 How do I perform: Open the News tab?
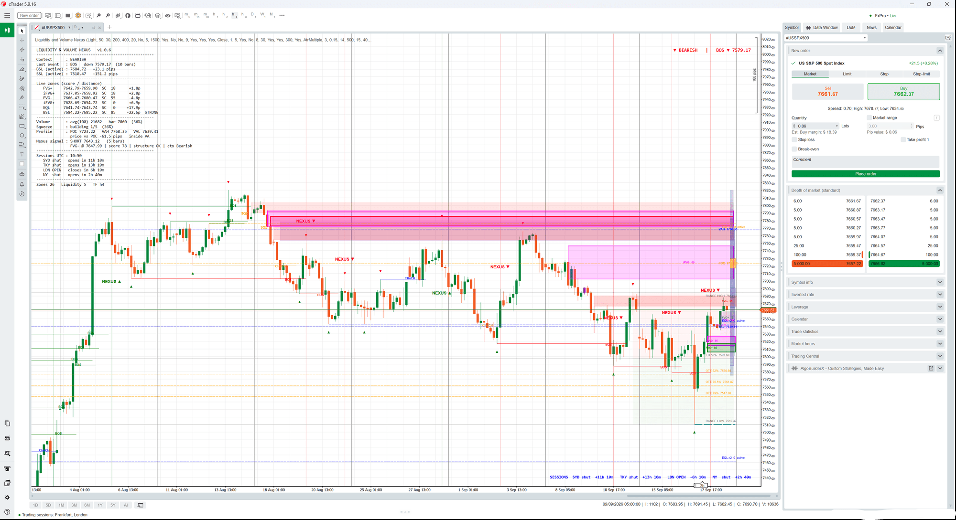[x=871, y=27]
